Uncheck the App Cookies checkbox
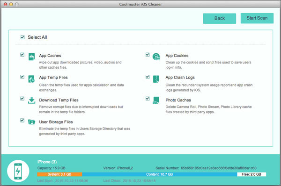The image size is (281, 186). click(x=148, y=55)
